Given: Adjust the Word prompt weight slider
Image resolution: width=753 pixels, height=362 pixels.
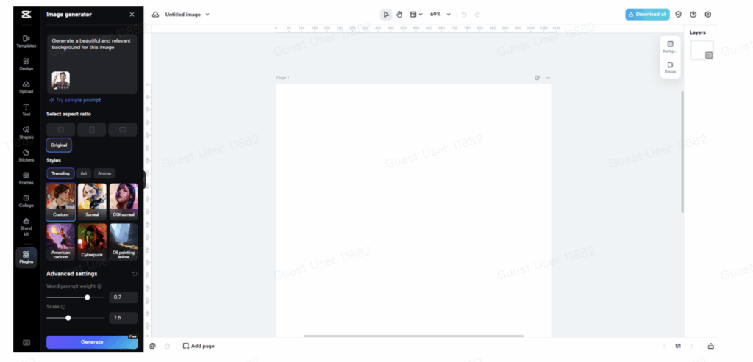Looking at the screenshot, I should tap(88, 297).
